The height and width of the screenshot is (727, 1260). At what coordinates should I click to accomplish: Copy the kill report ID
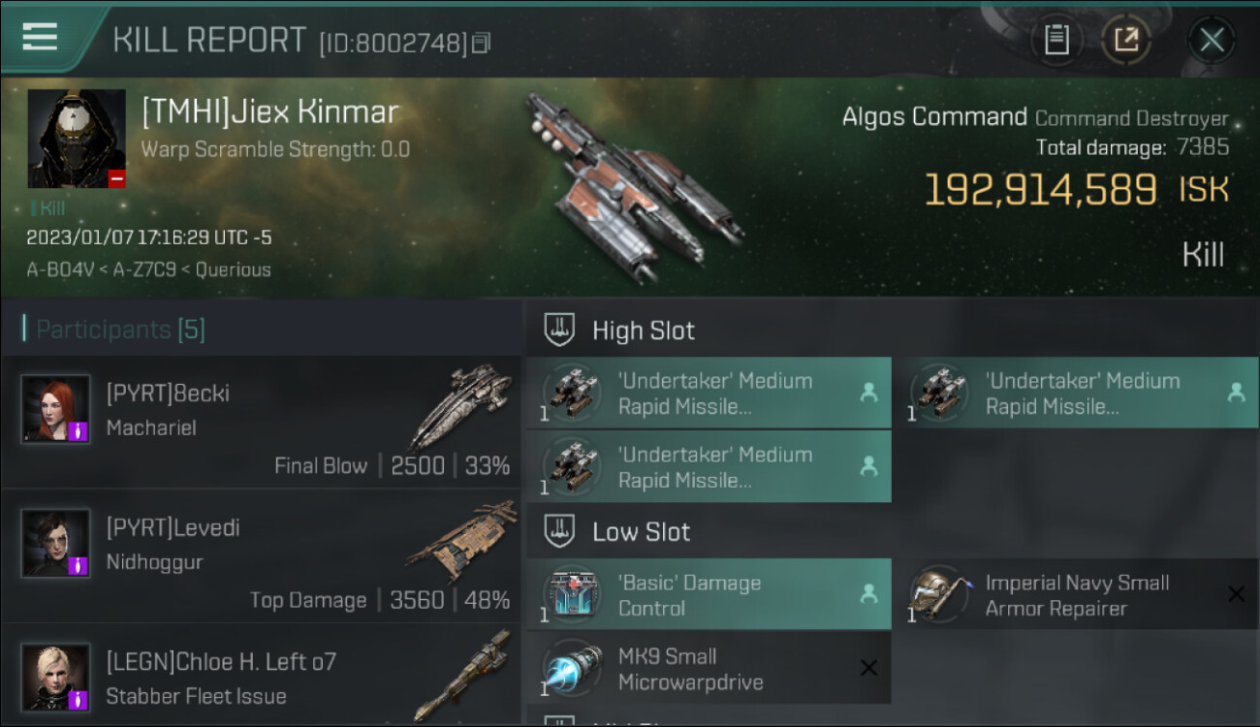point(482,43)
